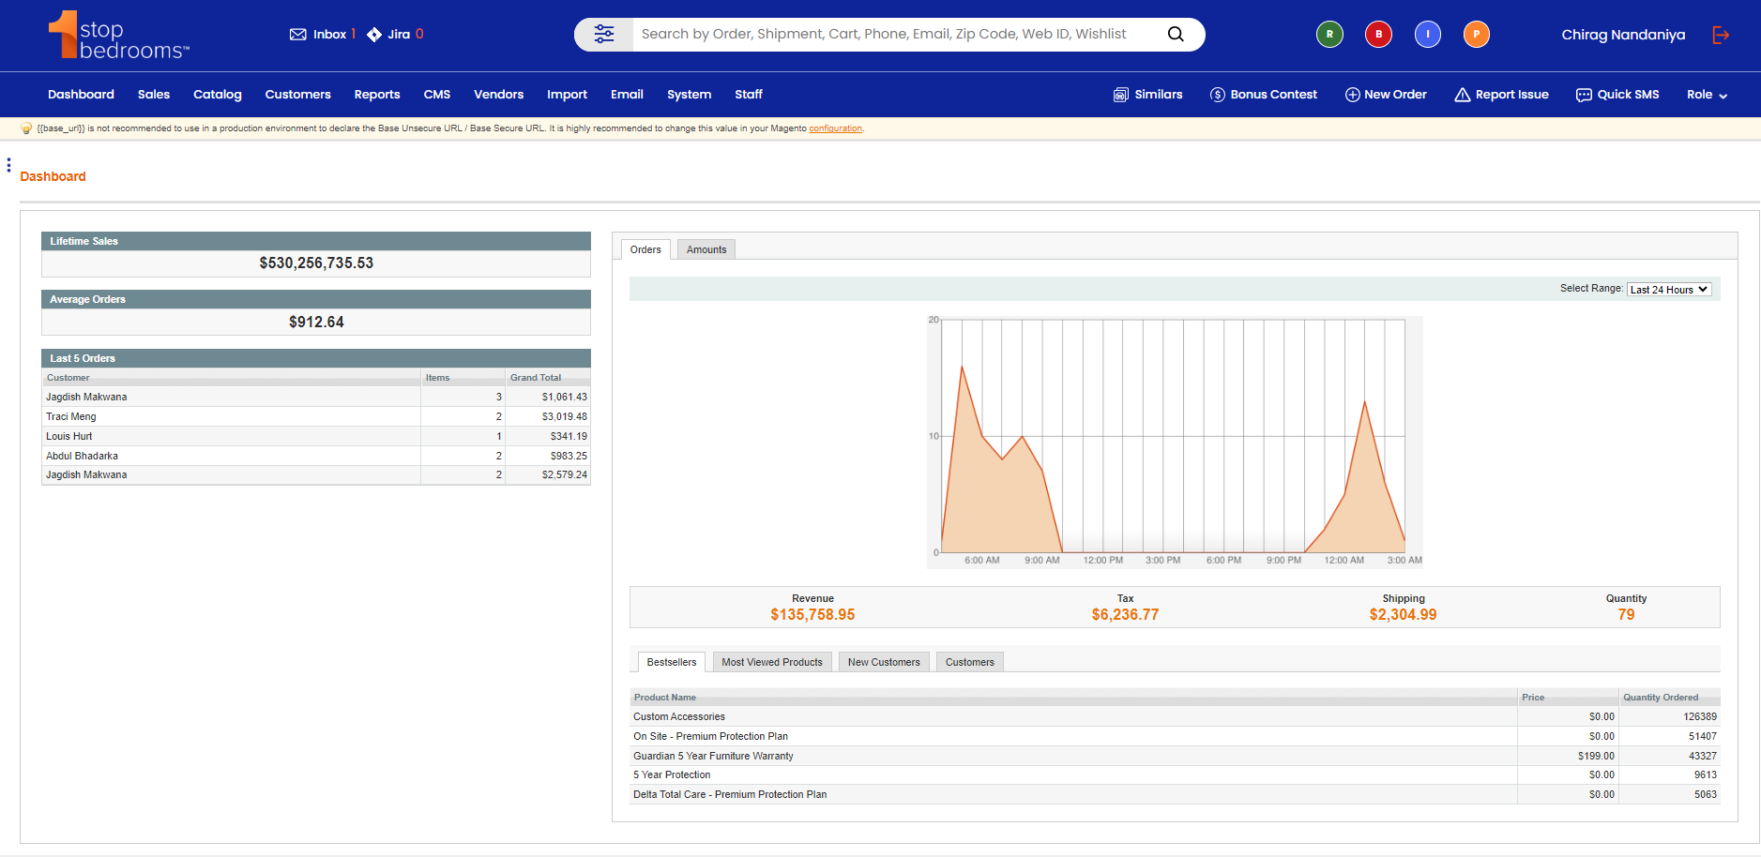The width and height of the screenshot is (1761, 857).
Task: Click the 1StopBedrooms logo
Action: point(118,36)
